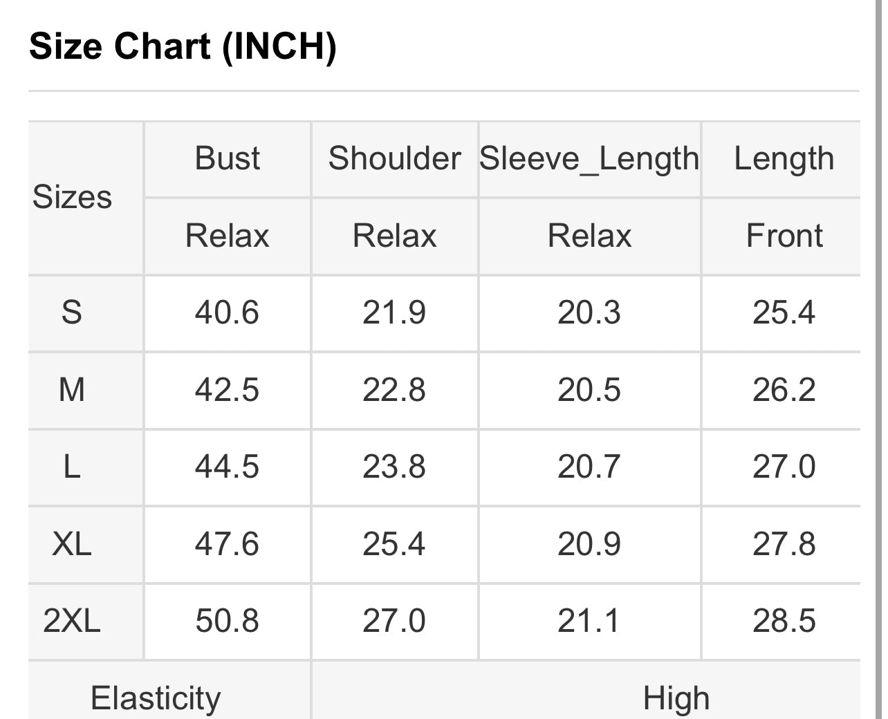This screenshot has height=719, width=888.
Task: Click the Bust column header
Action: (227, 158)
